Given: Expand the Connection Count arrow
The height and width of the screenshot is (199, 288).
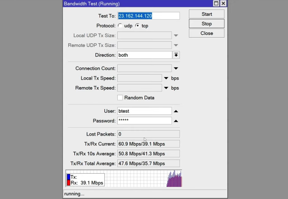Looking at the screenshot, I should [176, 68].
